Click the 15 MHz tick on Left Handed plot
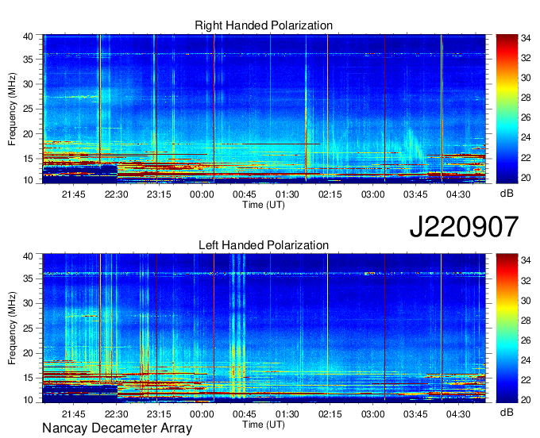 pos(28,378)
